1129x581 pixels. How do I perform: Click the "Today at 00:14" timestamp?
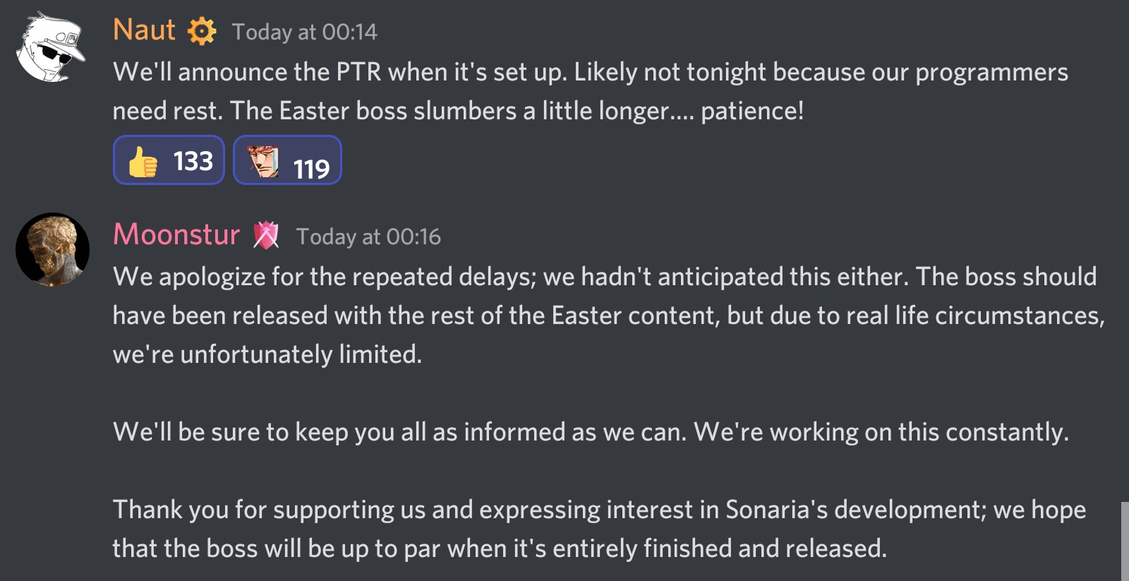305,32
